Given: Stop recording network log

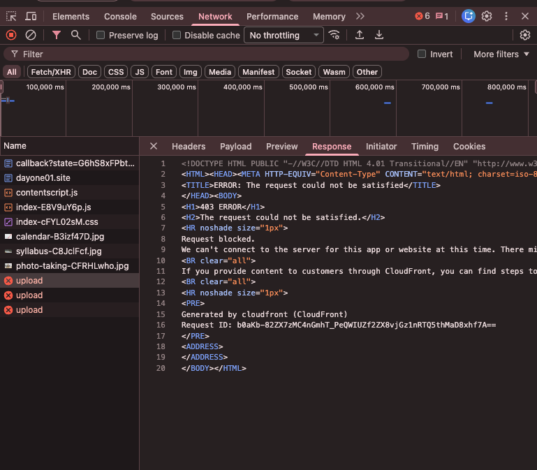Looking at the screenshot, I should tap(11, 35).
